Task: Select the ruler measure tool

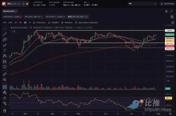Action: pyautogui.click(x=5, y=74)
